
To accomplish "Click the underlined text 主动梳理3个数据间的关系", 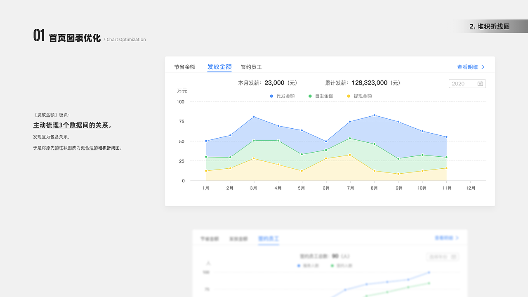I will point(71,125).
